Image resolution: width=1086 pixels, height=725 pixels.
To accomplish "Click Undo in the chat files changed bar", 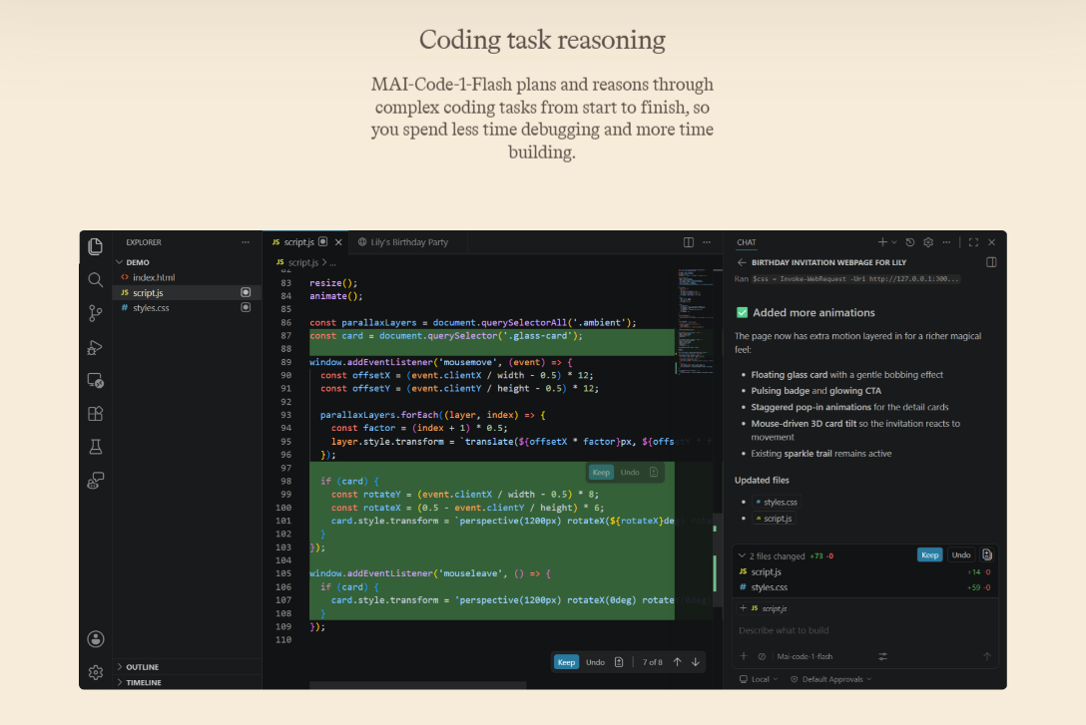I will 960,554.
